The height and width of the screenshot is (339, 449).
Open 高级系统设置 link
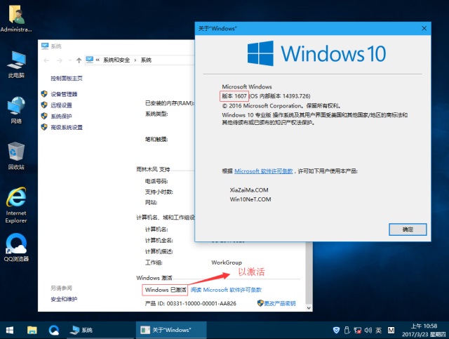(x=67, y=128)
